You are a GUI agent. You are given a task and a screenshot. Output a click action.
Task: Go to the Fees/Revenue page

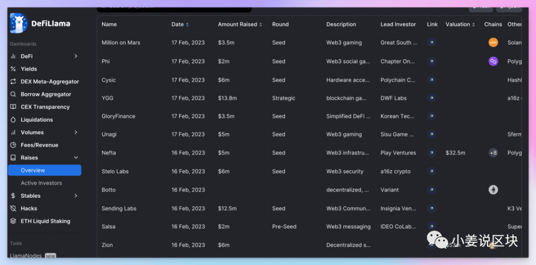tap(39, 145)
